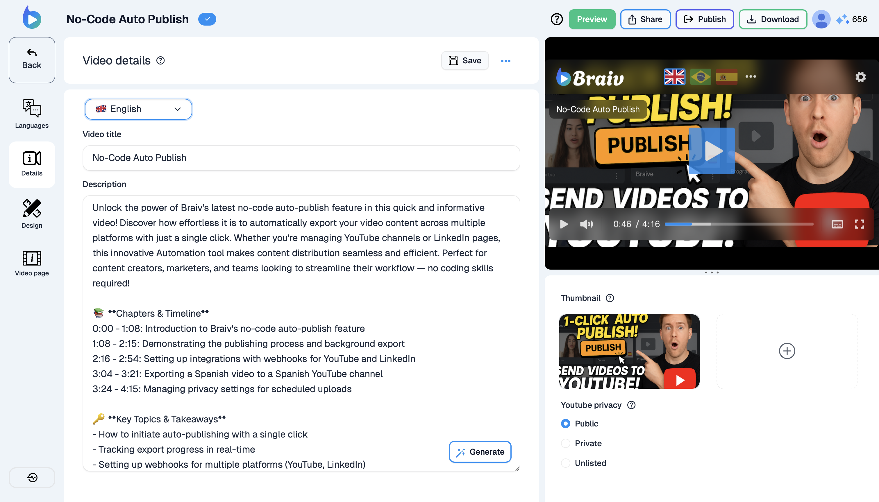Click the Thumbnail help icon

click(610, 298)
